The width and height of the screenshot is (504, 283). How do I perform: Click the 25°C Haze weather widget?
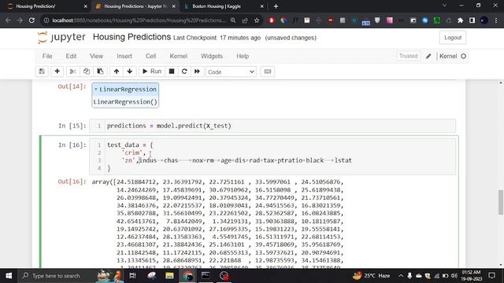pos(372,276)
